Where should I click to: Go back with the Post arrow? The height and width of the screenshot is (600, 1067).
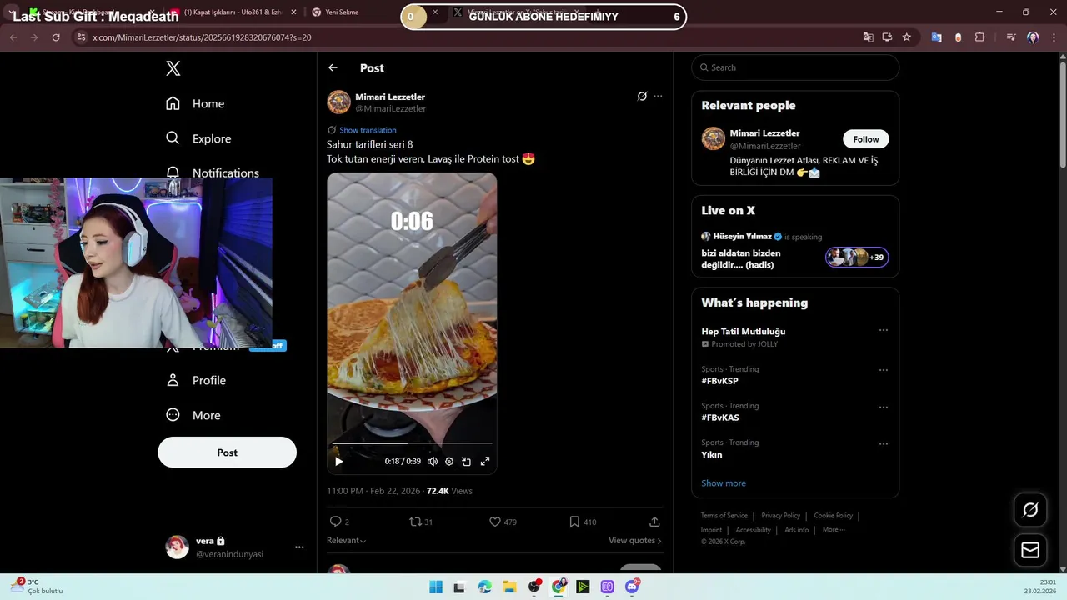[333, 67]
